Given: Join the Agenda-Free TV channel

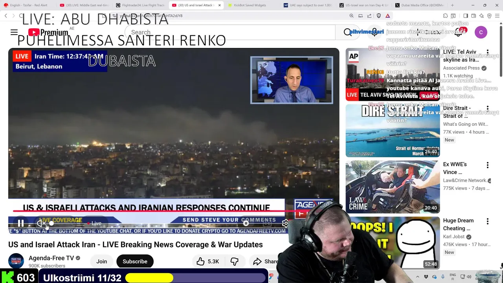Looking at the screenshot, I should coord(102,261).
